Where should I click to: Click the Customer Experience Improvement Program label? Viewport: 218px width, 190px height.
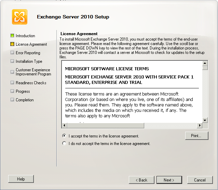tap(33, 72)
